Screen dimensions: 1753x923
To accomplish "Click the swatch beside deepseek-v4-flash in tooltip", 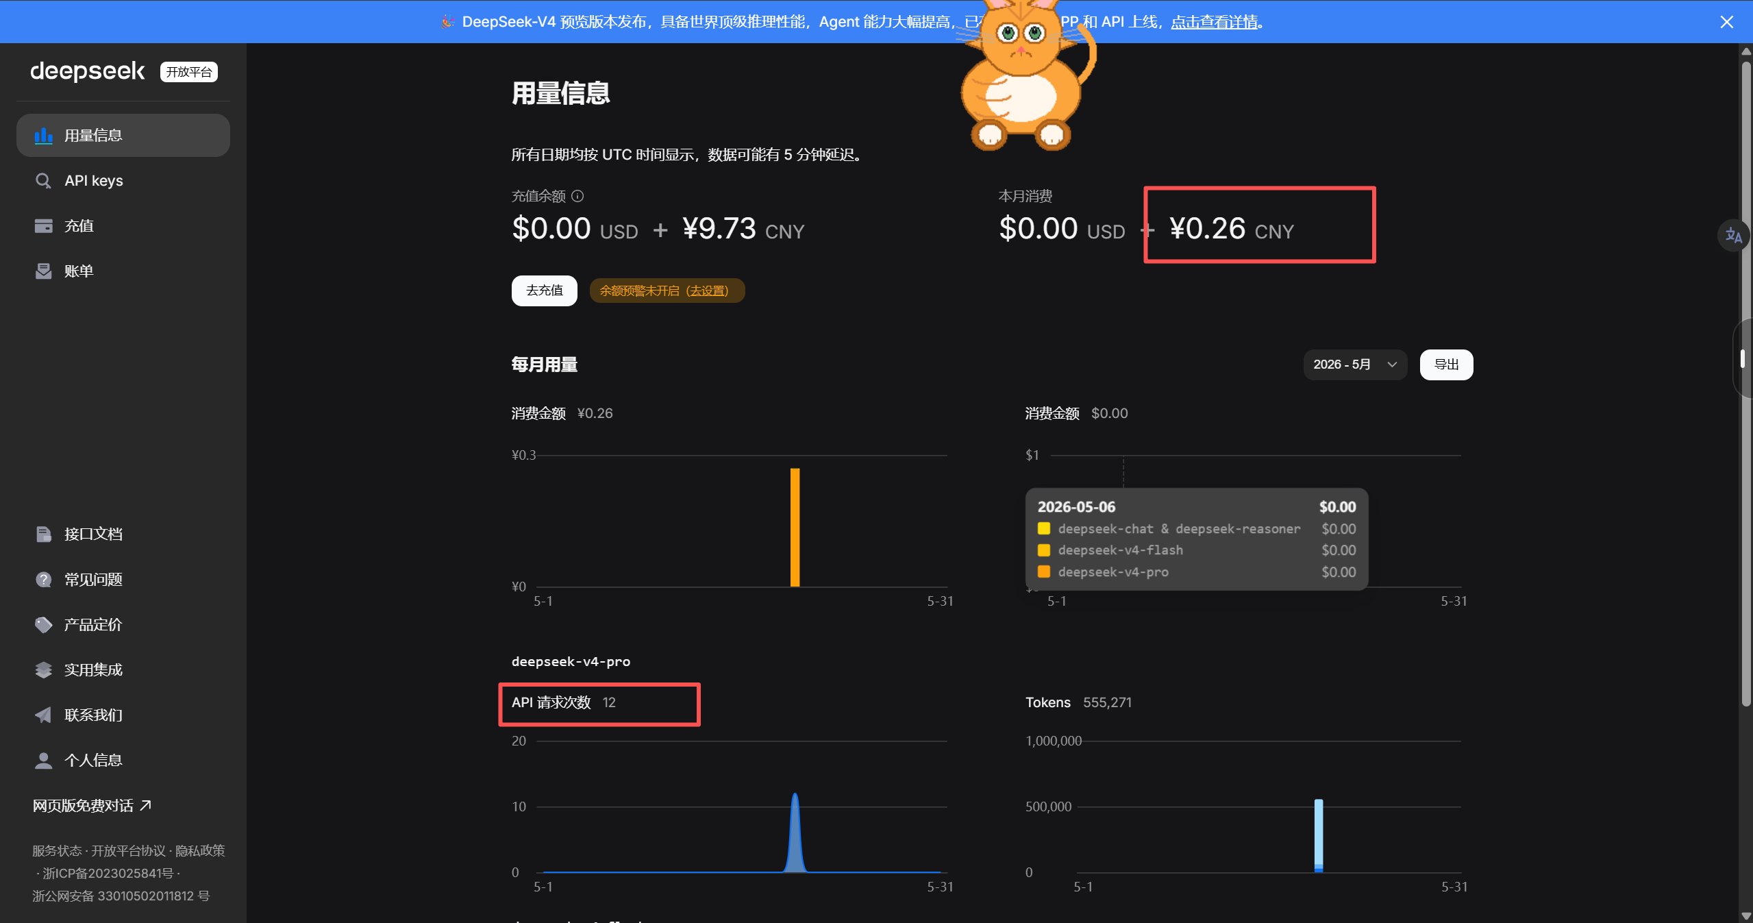I will pyautogui.click(x=1044, y=550).
